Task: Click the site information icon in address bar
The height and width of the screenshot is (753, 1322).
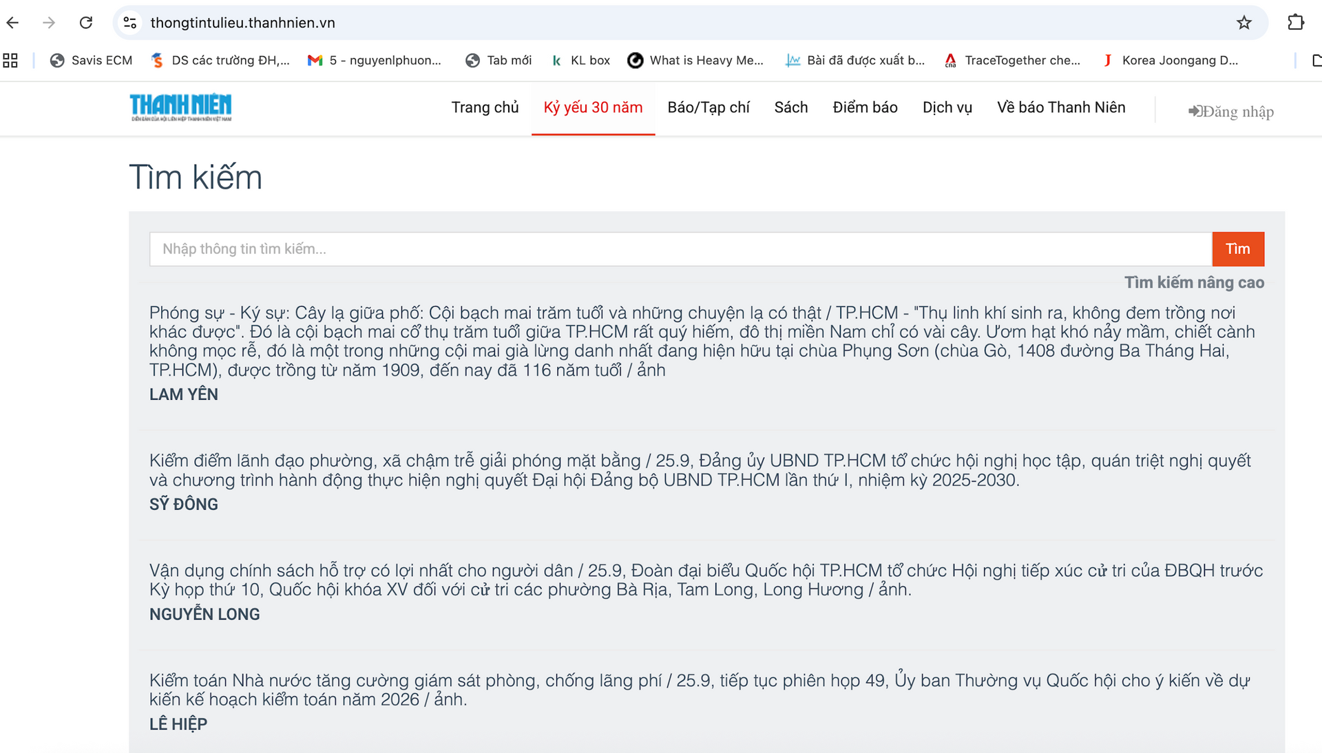Action: (x=130, y=23)
